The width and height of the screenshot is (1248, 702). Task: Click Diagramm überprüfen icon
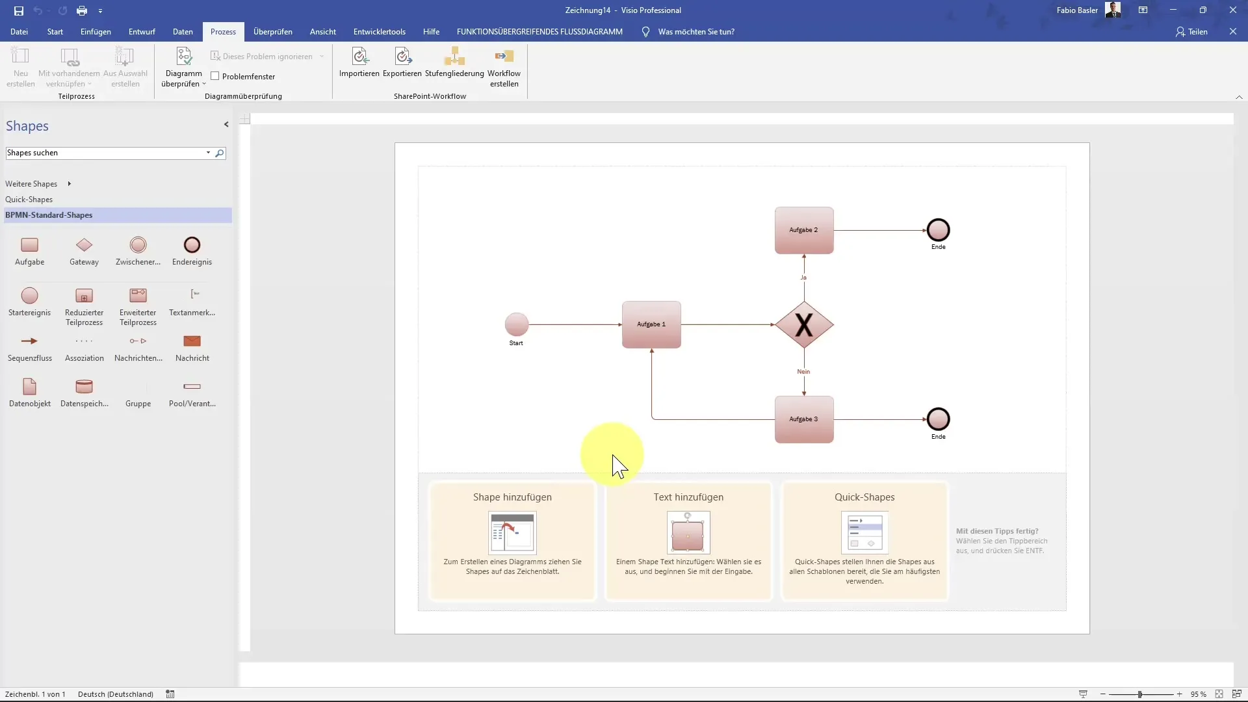click(x=184, y=57)
